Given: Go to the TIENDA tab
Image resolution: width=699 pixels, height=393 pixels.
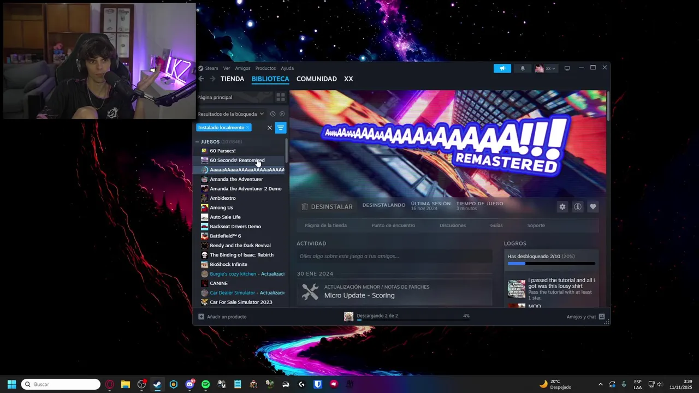Looking at the screenshot, I should (x=232, y=79).
